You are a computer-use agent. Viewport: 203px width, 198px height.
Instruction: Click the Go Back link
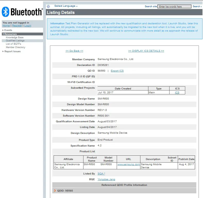pyautogui.click(x=74, y=51)
